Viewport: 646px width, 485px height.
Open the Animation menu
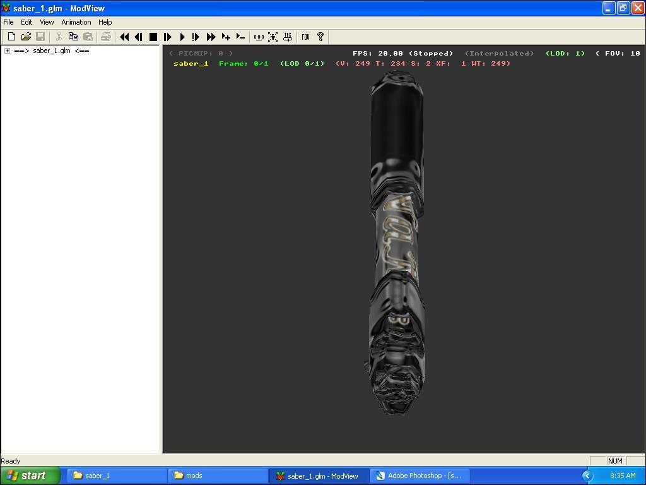pyautogui.click(x=76, y=22)
